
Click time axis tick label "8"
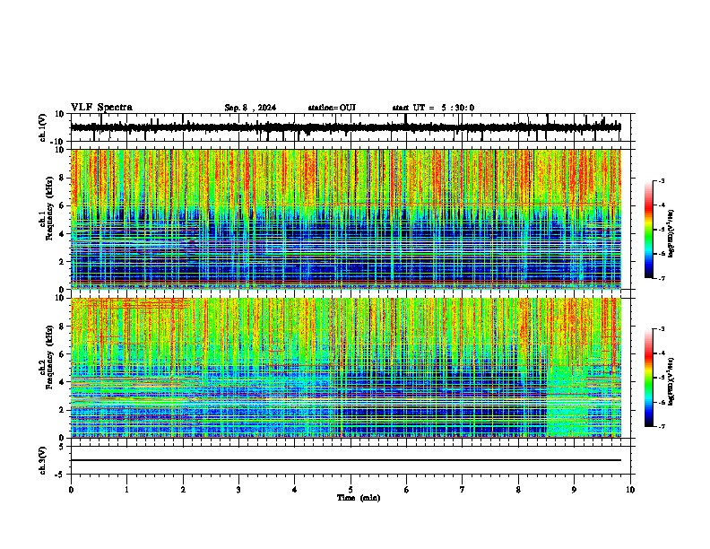(x=518, y=490)
